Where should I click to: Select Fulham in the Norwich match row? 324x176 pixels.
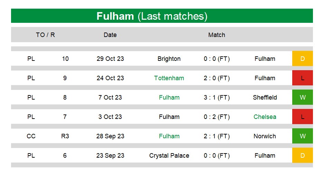[x=169, y=136]
